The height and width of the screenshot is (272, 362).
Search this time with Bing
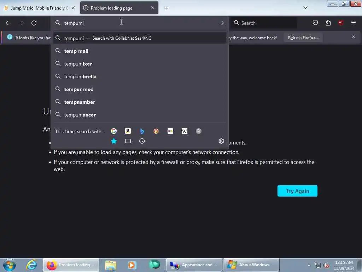pos(142,131)
